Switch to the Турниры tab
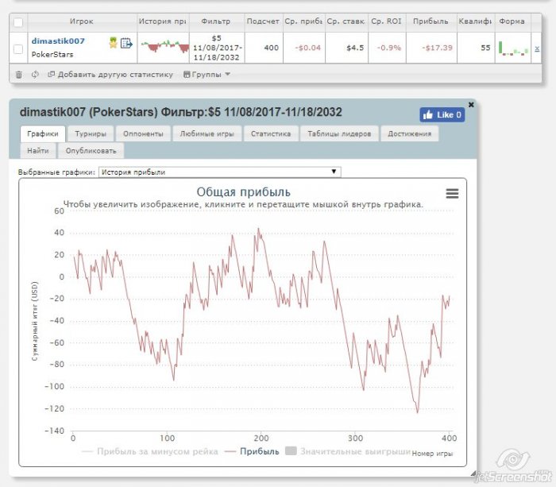Viewport: 556px width, 487px height. pos(91,133)
